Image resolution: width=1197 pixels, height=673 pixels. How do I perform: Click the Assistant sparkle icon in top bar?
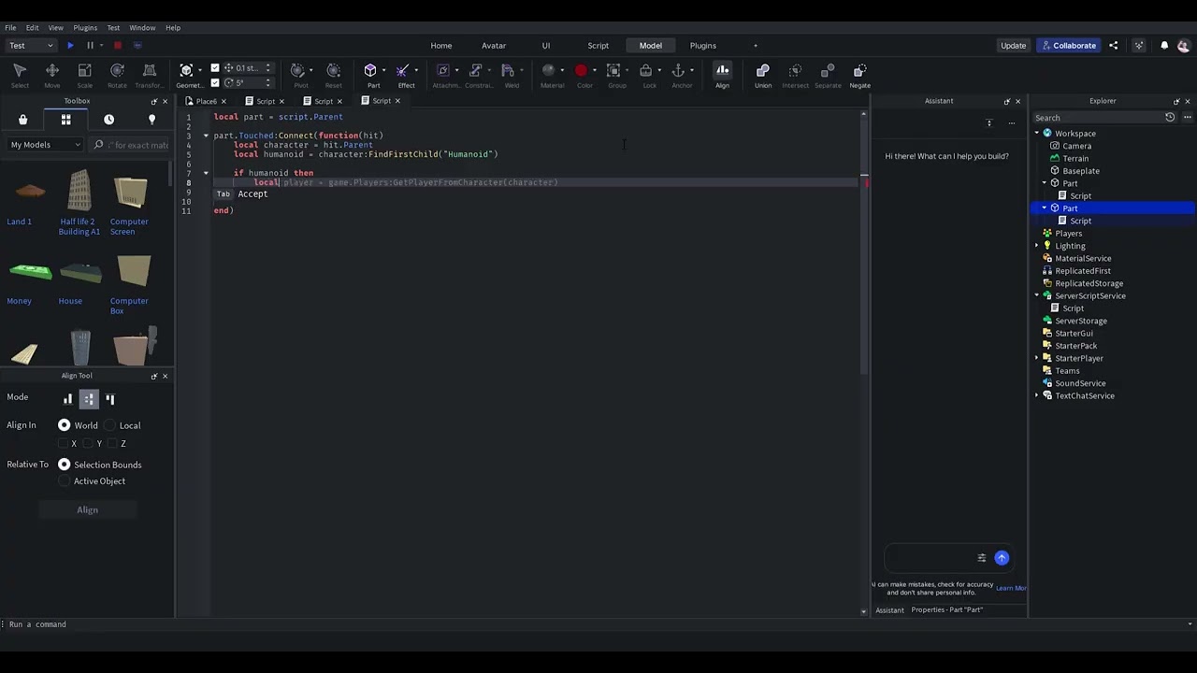(x=1138, y=45)
